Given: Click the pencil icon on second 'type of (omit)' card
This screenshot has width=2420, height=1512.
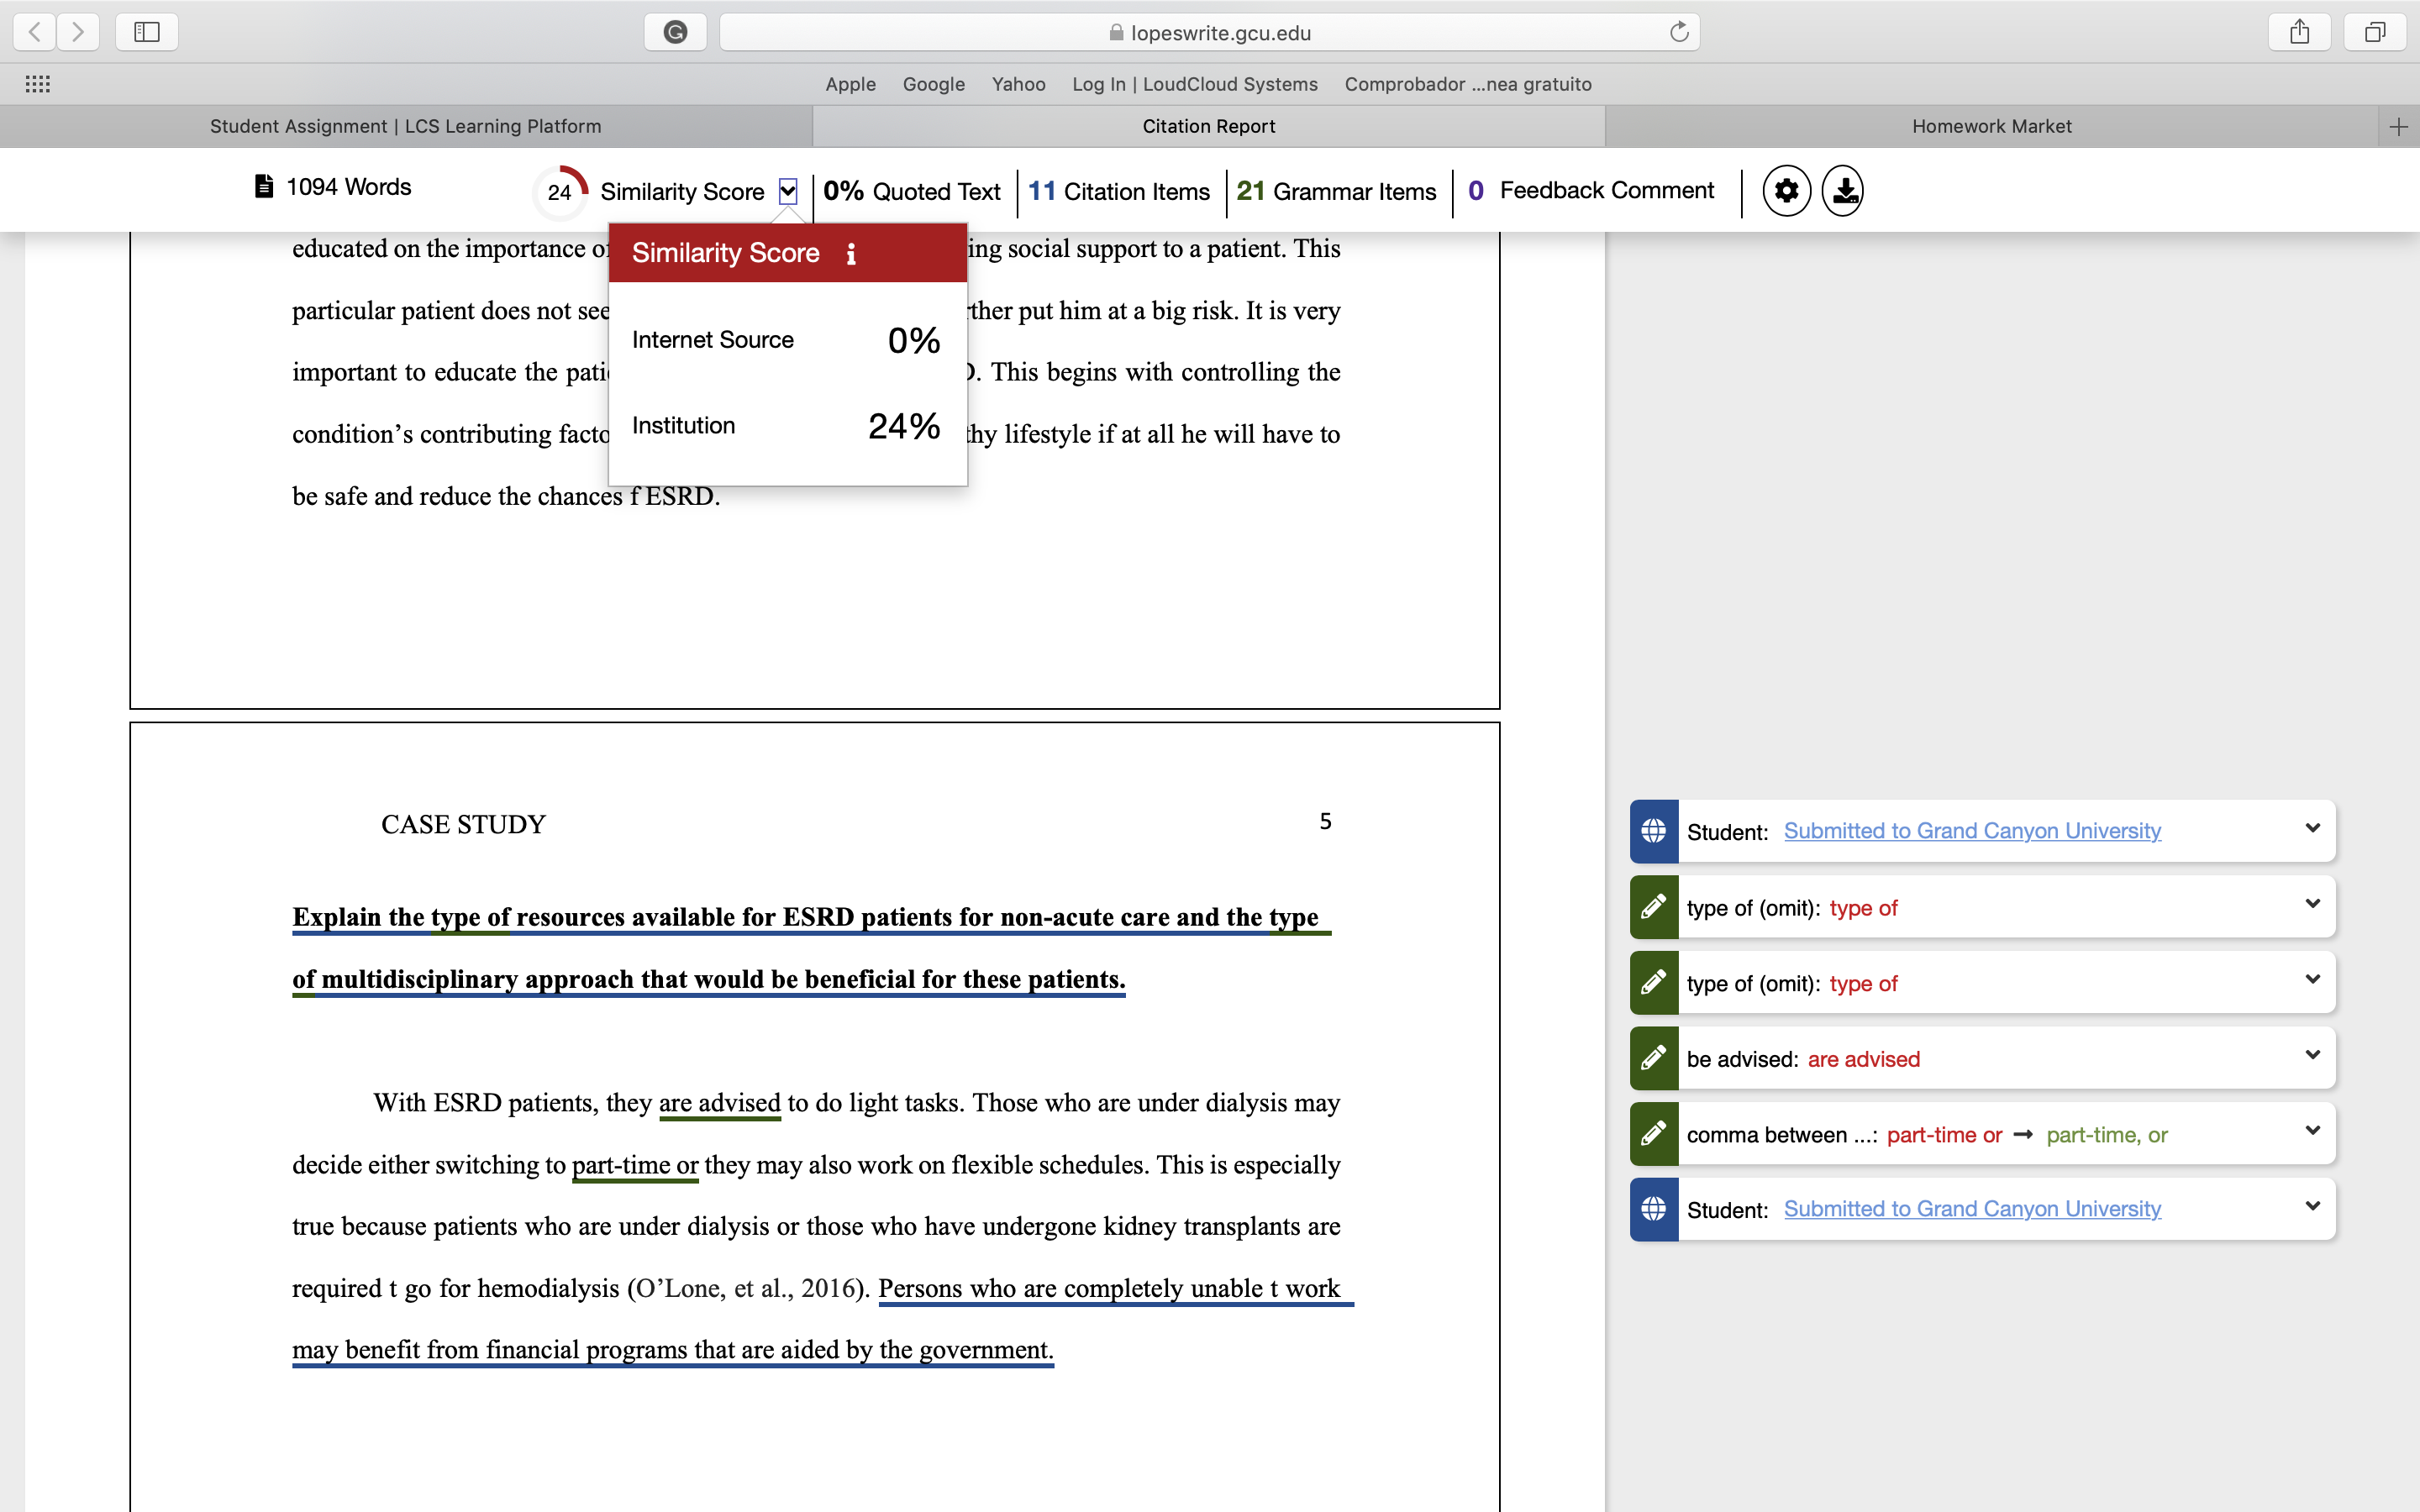Looking at the screenshot, I should click(1654, 983).
